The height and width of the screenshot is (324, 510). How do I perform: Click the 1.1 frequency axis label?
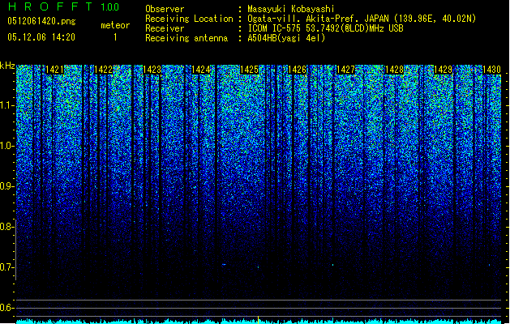[7, 105]
